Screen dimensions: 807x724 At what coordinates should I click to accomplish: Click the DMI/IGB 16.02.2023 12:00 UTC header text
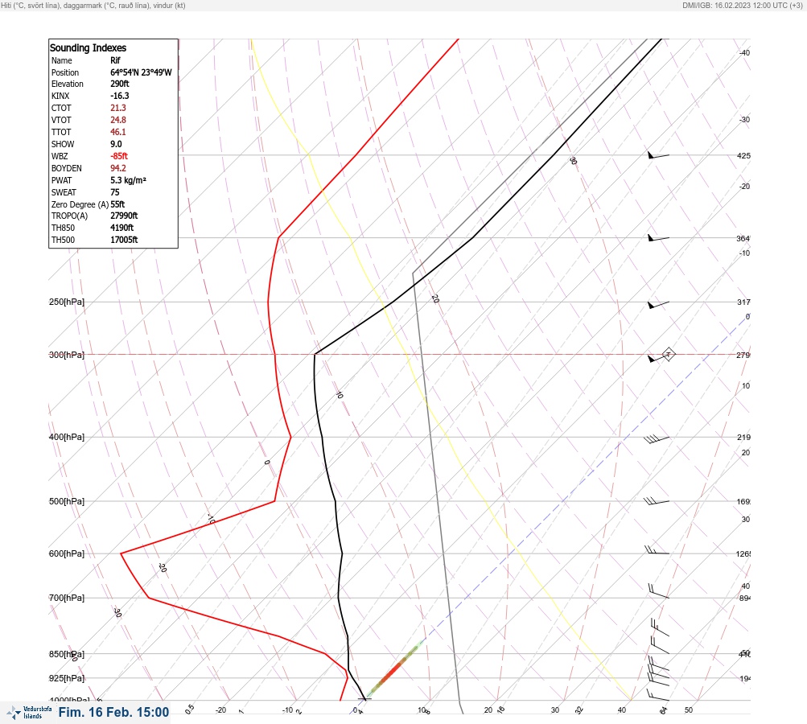click(742, 5)
